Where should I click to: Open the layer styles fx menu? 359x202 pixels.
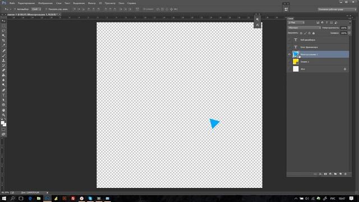click(x=320, y=174)
